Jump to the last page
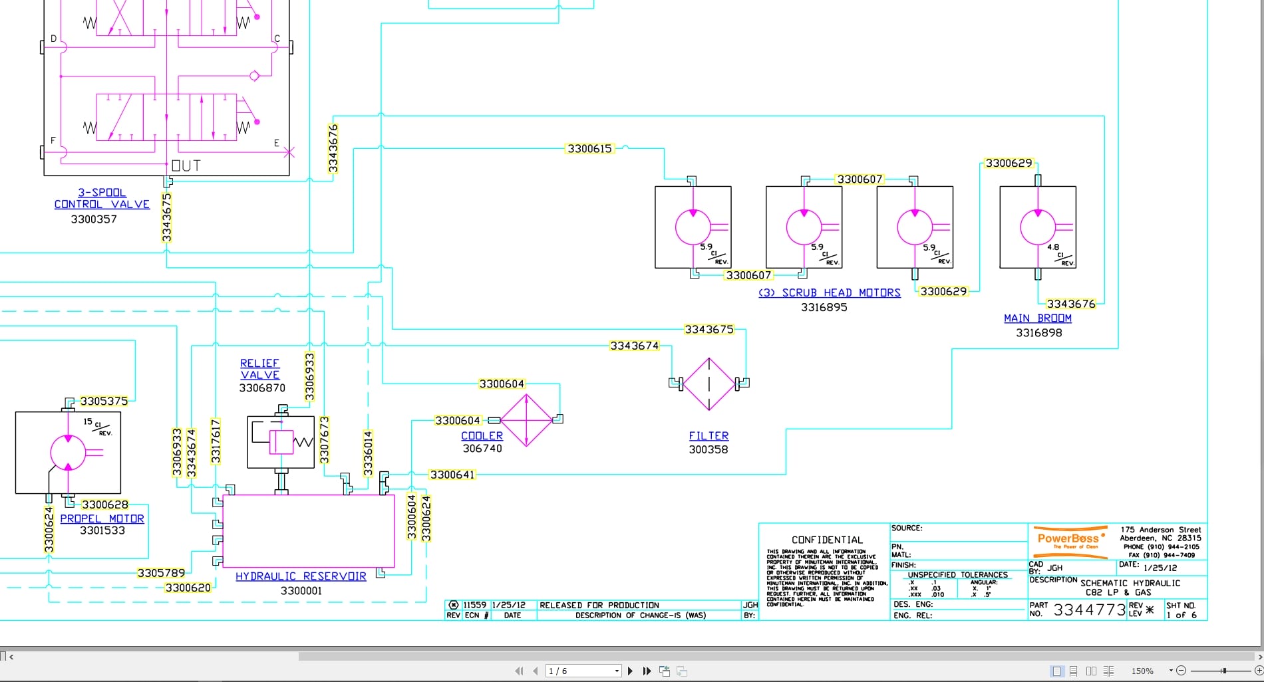Screen dimensions: 1264x682 pyautogui.click(x=647, y=671)
